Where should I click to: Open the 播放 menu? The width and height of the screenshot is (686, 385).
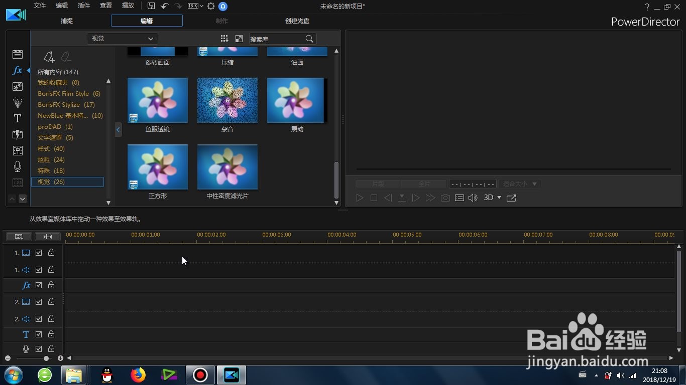pos(127,6)
